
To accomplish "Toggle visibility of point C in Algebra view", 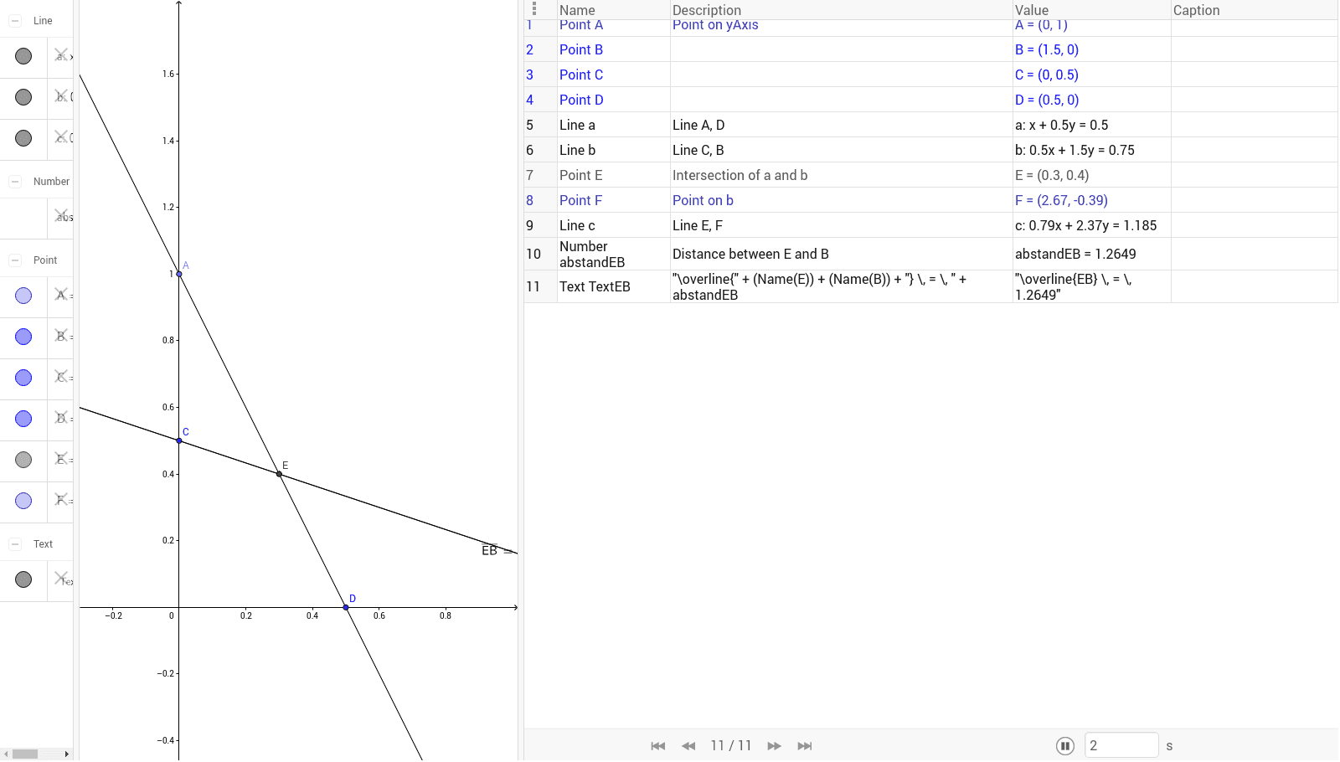I will [23, 378].
